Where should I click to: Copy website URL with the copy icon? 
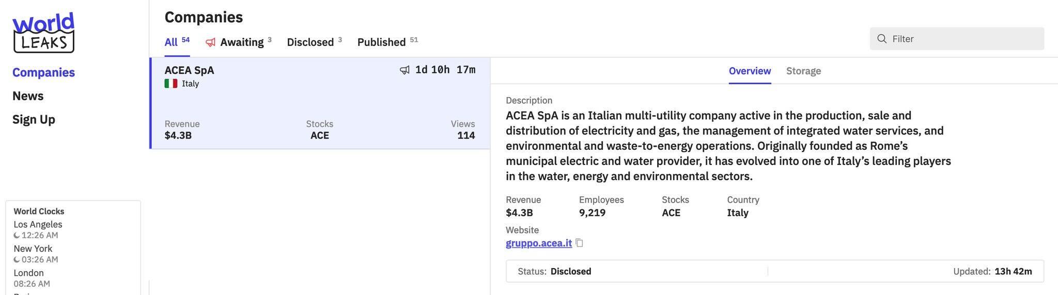579,243
